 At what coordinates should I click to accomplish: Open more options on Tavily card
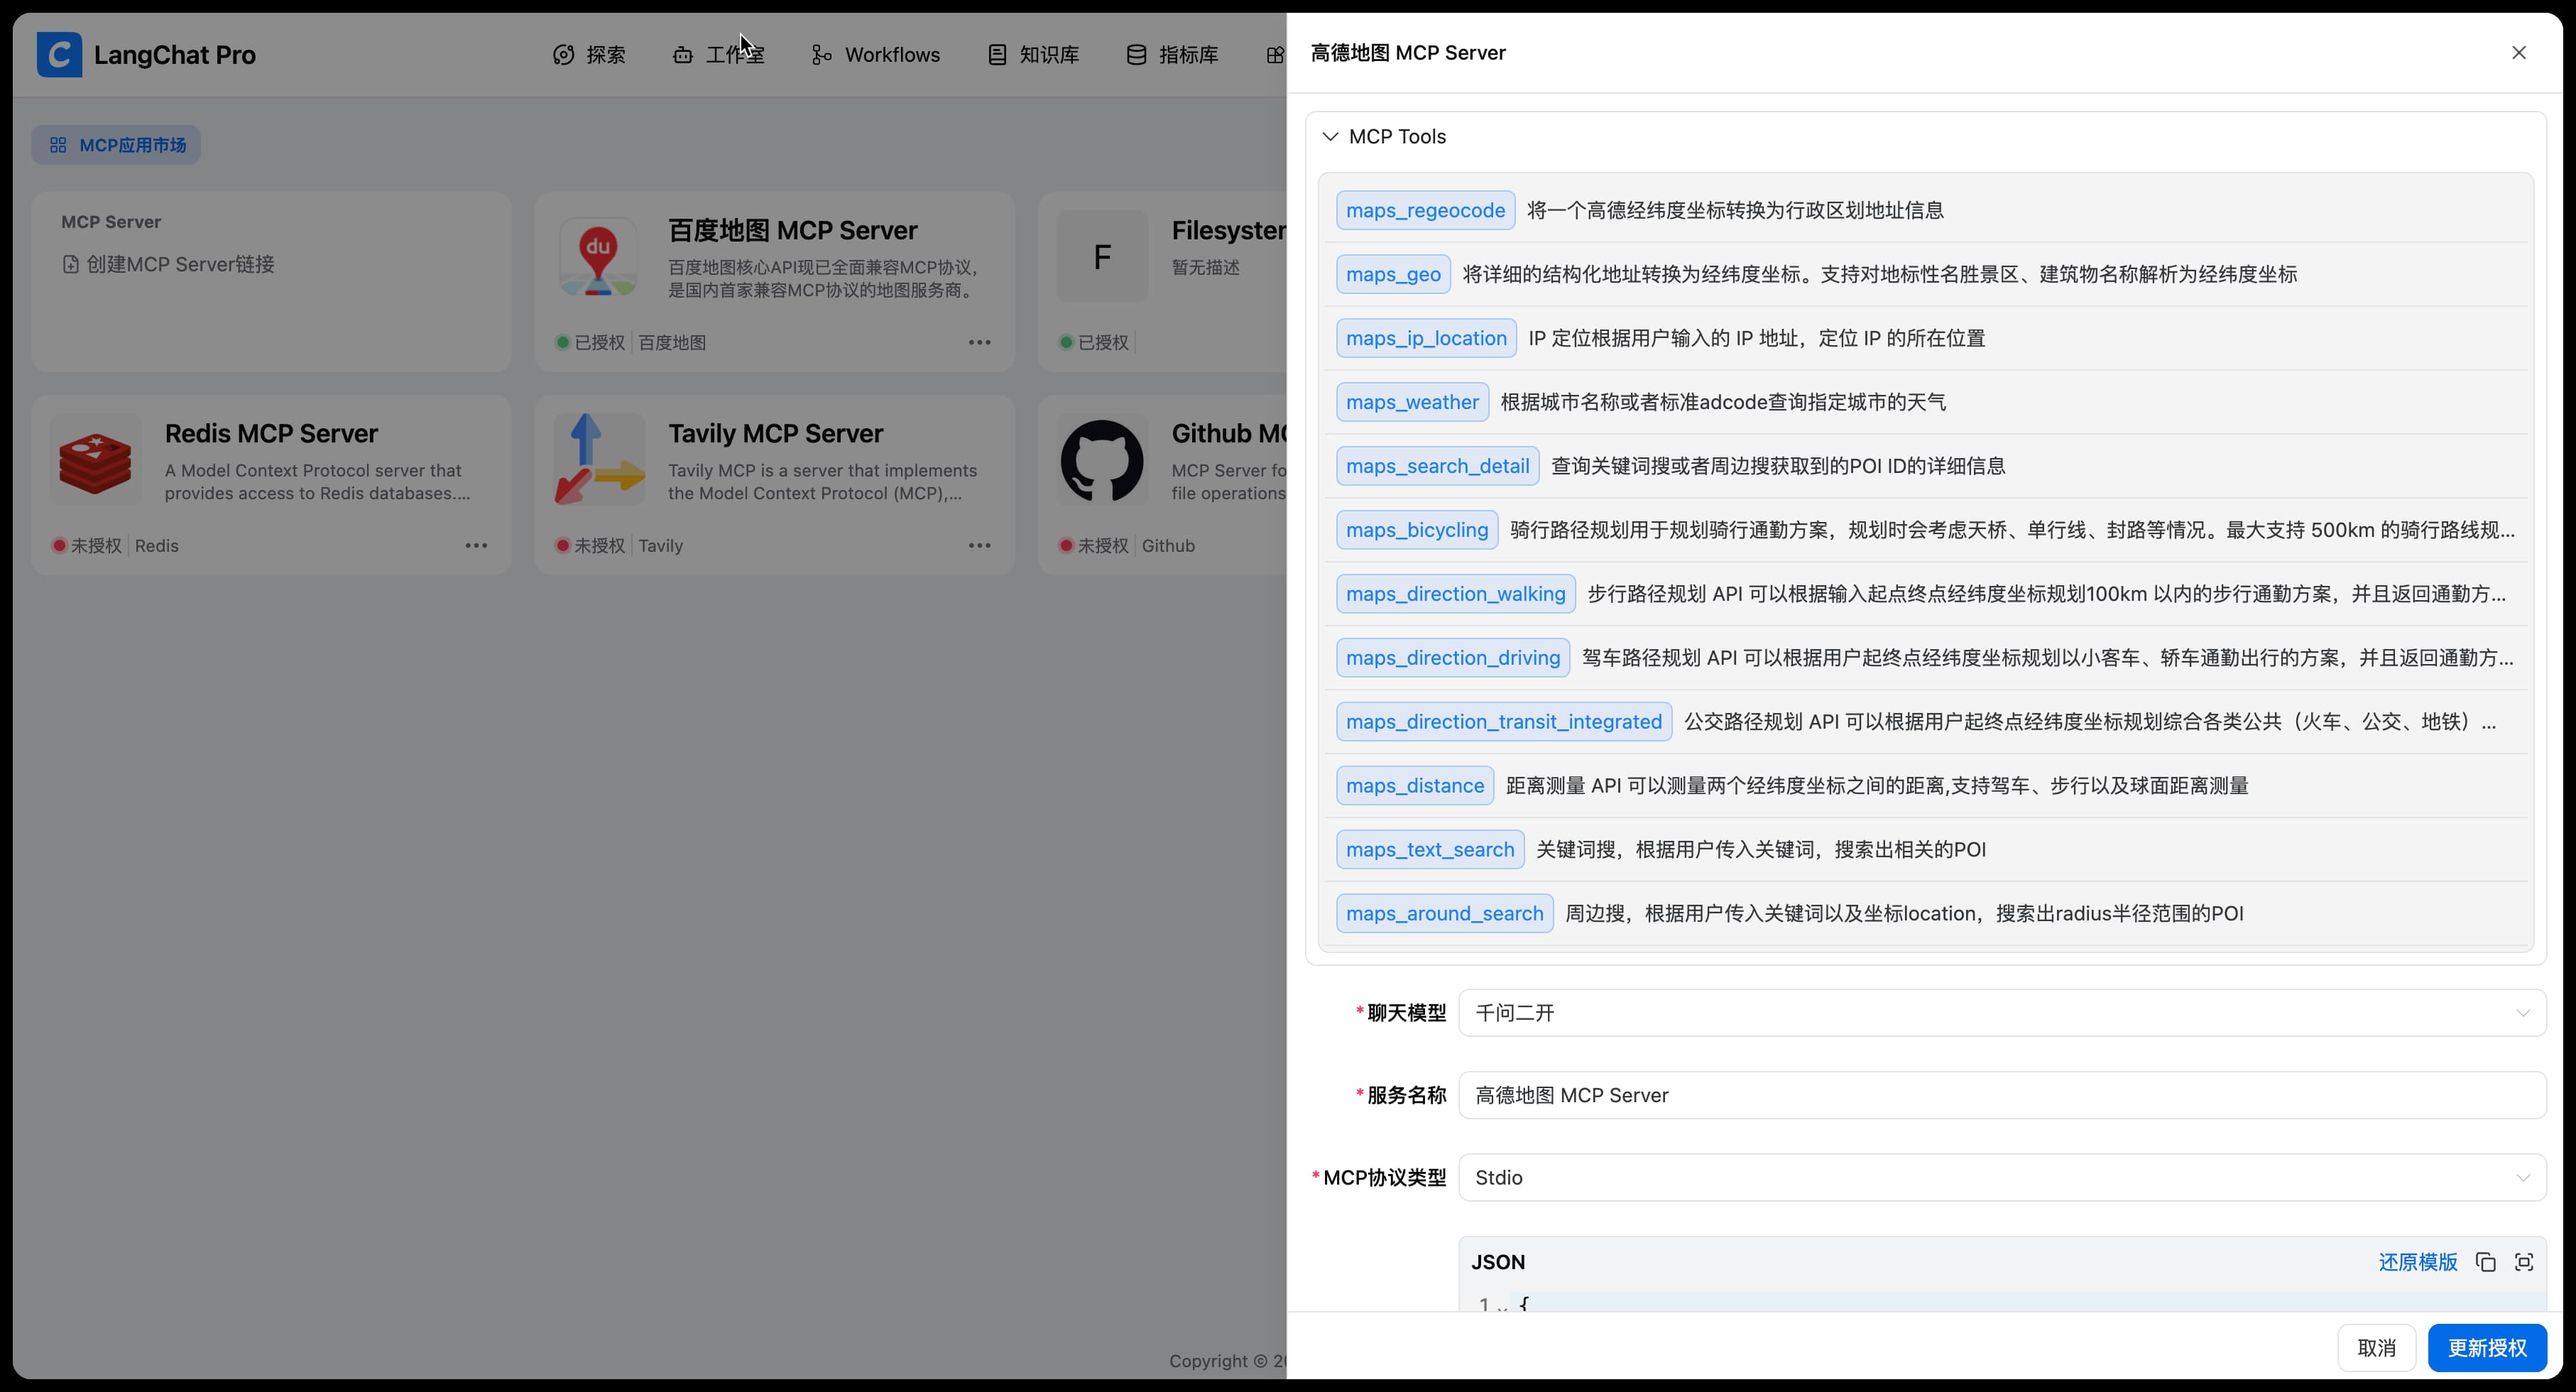(979, 545)
